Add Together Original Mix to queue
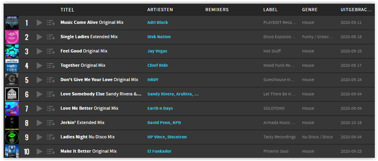378x161 pixels. [51, 66]
